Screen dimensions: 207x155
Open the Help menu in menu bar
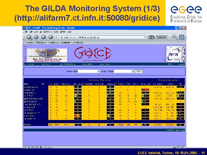coord(70,32)
